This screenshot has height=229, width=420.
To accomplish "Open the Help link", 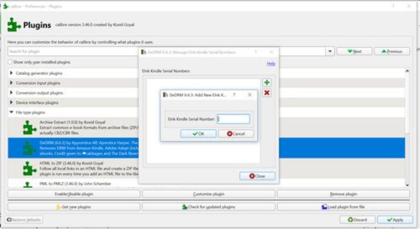I will (x=271, y=64).
